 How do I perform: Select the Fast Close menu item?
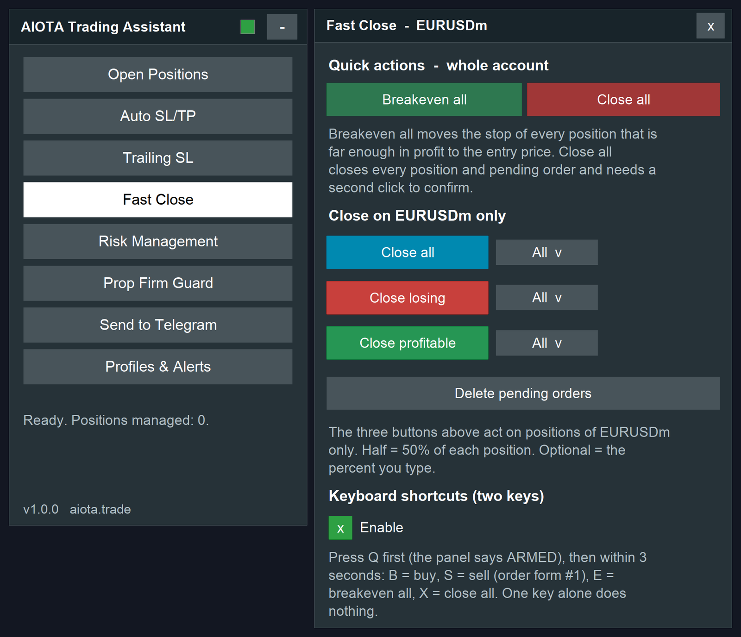point(158,200)
